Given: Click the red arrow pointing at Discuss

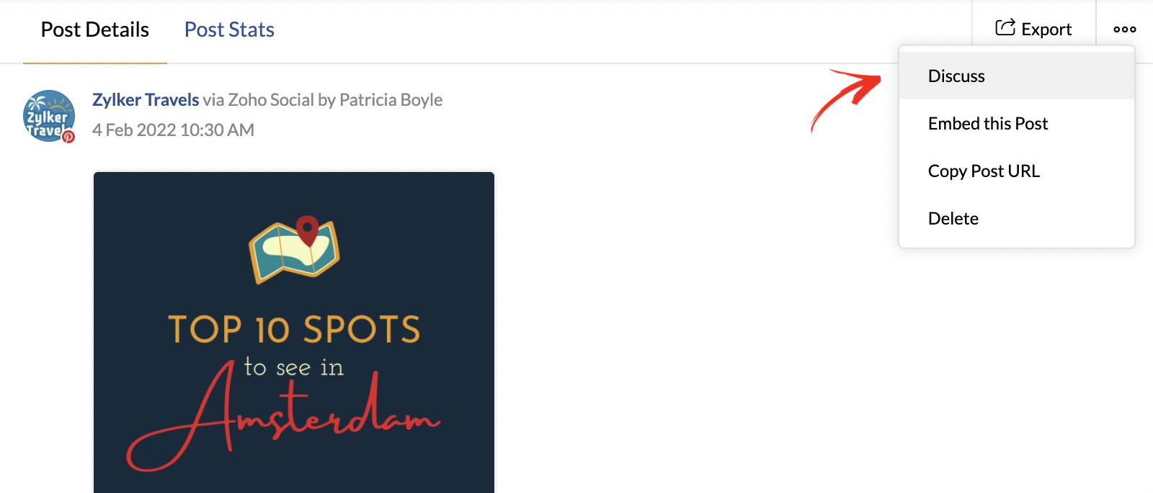Looking at the screenshot, I should click(845, 100).
